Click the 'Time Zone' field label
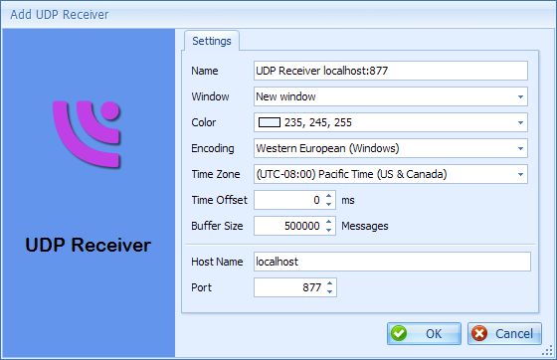This screenshot has height=360, width=557. point(216,174)
